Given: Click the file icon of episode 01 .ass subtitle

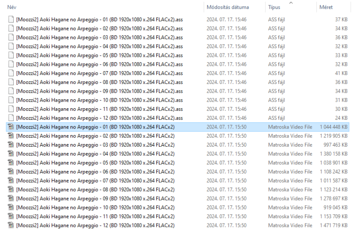Looking at the screenshot, I should tap(11, 19).
